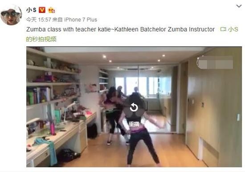Image resolution: width=245 pixels, height=172 pixels.
Task: Open the 的秒拍视频 video link
Action: pyautogui.click(x=41, y=39)
